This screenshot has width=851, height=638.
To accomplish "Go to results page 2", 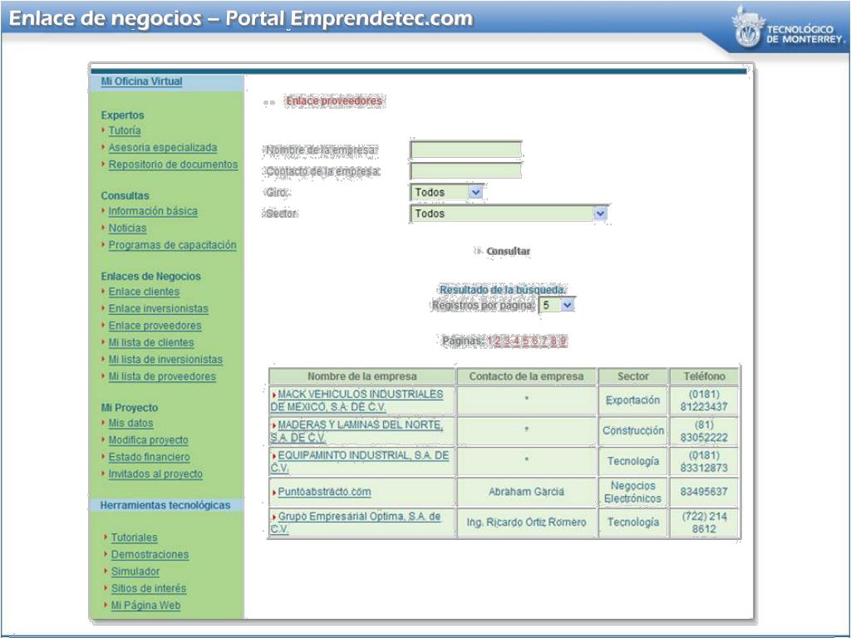I will coord(499,341).
